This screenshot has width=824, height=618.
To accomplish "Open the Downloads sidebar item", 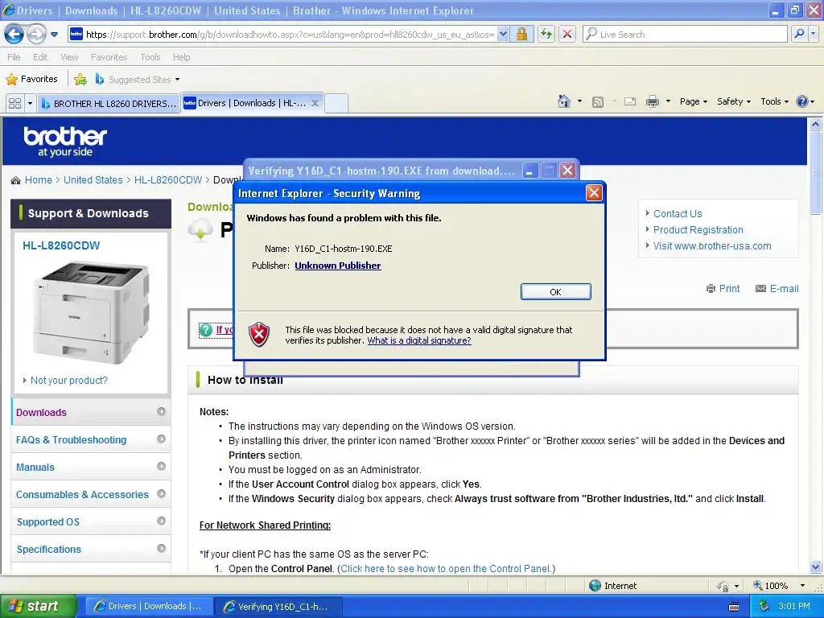I will point(90,413).
